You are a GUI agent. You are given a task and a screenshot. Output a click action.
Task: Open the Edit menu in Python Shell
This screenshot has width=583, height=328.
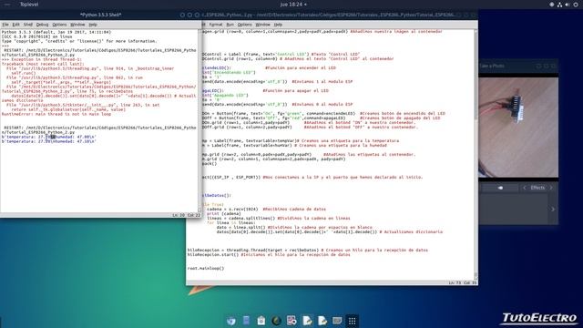(x=15, y=25)
